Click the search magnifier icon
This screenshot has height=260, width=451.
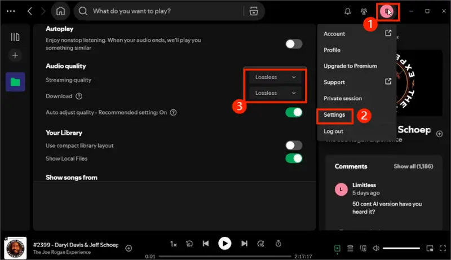click(83, 11)
